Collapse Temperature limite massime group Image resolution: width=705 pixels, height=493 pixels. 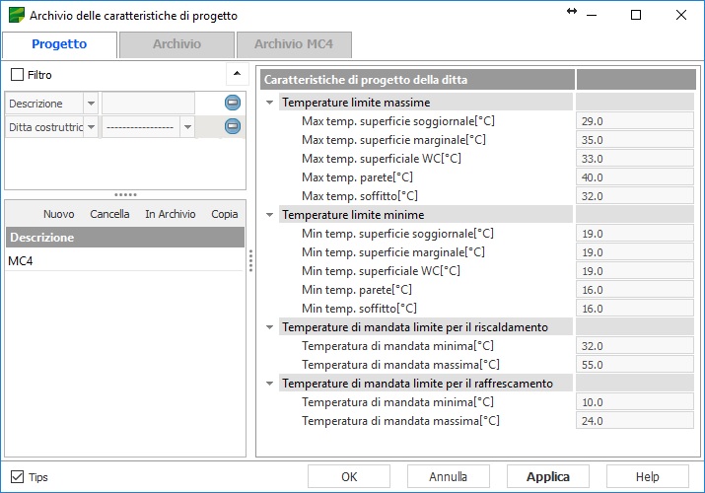click(x=270, y=103)
